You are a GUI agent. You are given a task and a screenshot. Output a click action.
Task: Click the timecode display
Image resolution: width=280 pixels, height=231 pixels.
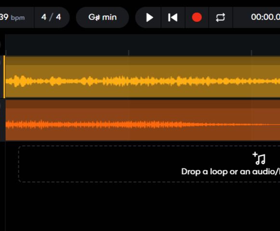[x=265, y=17]
